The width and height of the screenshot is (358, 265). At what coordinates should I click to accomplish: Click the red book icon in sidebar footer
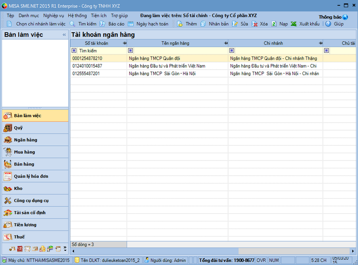click(x=20, y=248)
